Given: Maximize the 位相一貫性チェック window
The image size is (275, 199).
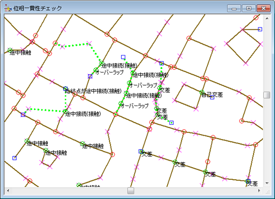Looking at the screenshot, I should [x=249, y=8].
